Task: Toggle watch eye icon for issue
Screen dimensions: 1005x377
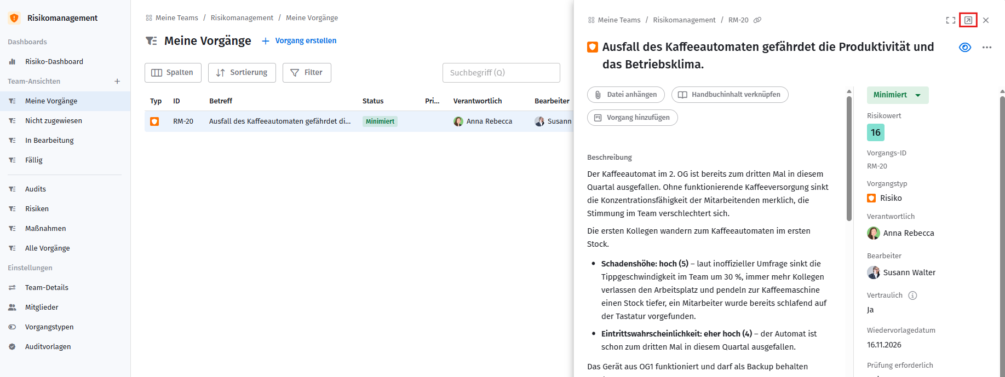Action: click(x=964, y=48)
